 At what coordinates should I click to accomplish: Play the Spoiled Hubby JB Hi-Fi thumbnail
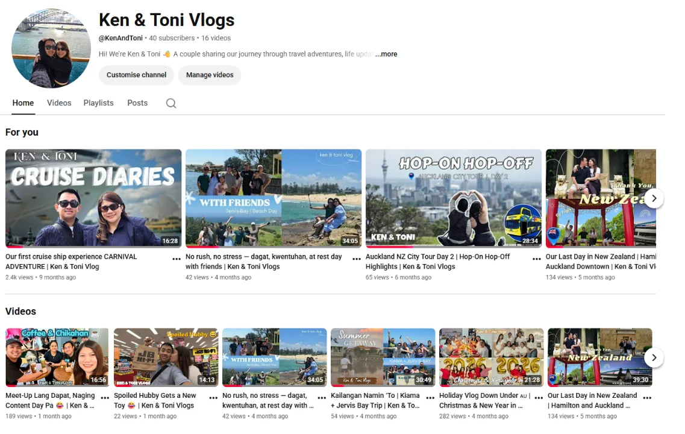pos(166,357)
